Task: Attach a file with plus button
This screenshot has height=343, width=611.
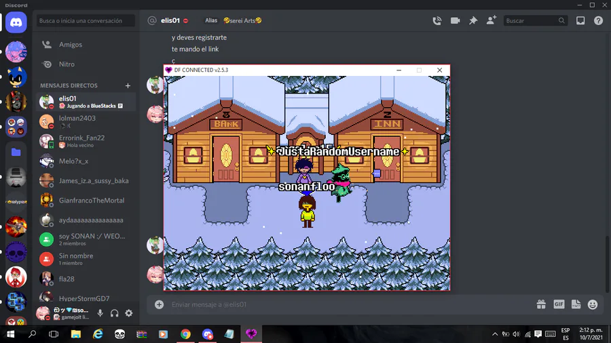Action: click(159, 304)
